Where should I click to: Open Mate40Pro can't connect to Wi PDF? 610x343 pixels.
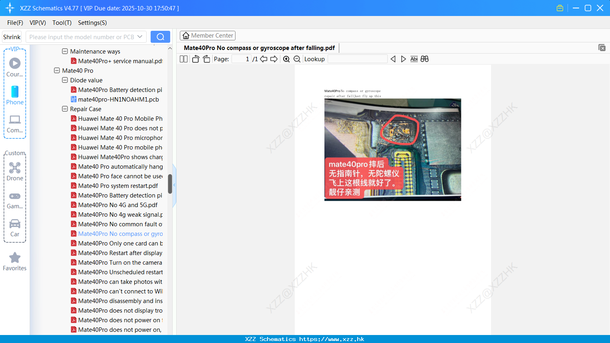(x=117, y=291)
